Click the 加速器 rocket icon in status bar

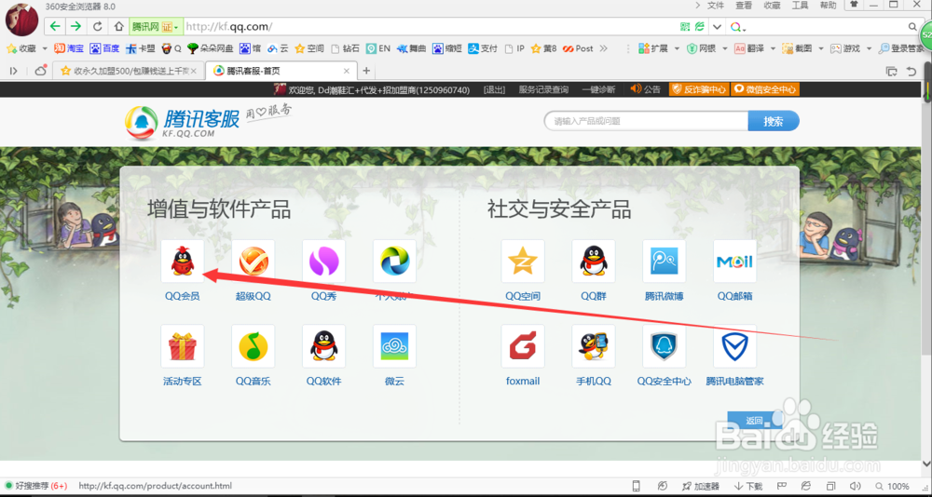click(702, 486)
